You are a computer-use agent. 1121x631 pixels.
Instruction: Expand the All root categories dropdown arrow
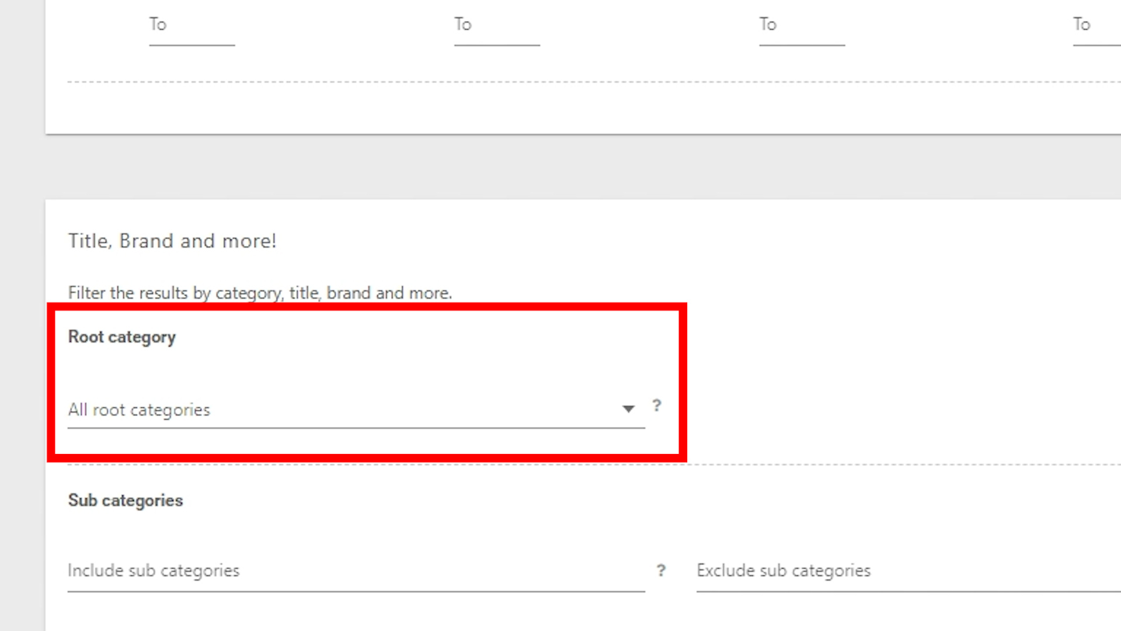tap(628, 409)
